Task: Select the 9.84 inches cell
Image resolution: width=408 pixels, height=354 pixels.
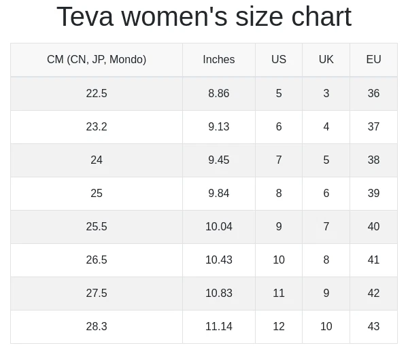Action: coord(219,194)
